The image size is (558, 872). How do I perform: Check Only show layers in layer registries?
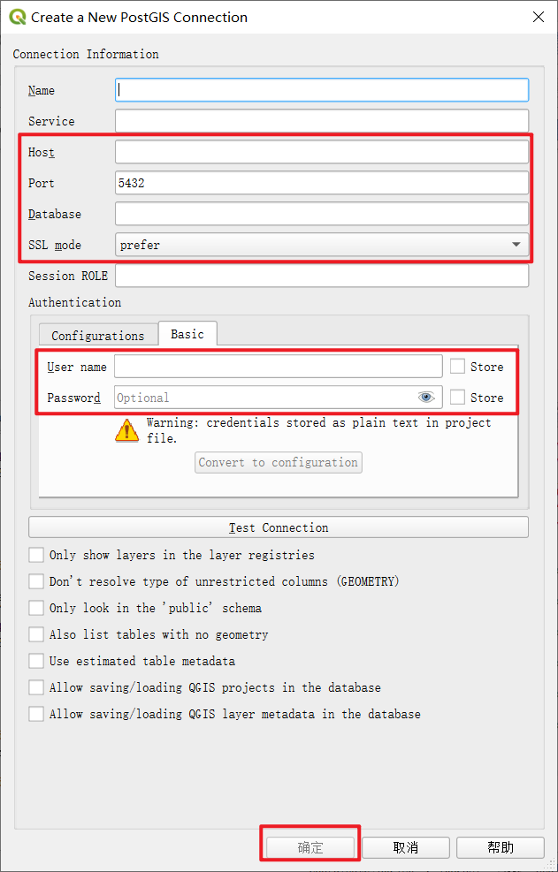(36, 555)
